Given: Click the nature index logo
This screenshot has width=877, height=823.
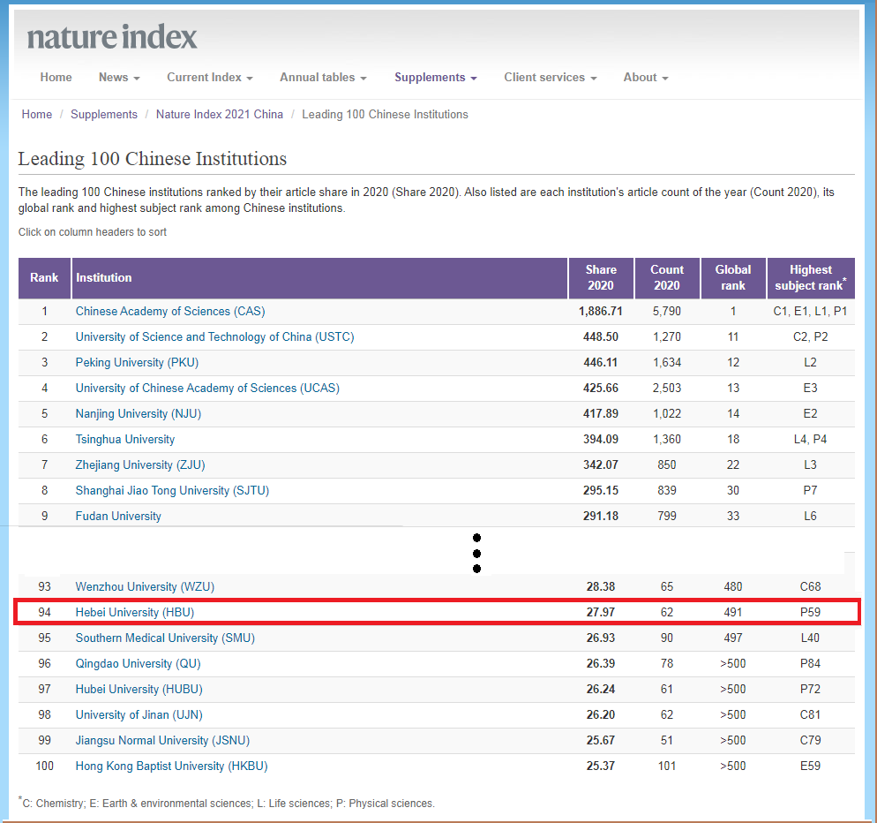Looking at the screenshot, I should pyautogui.click(x=112, y=37).
